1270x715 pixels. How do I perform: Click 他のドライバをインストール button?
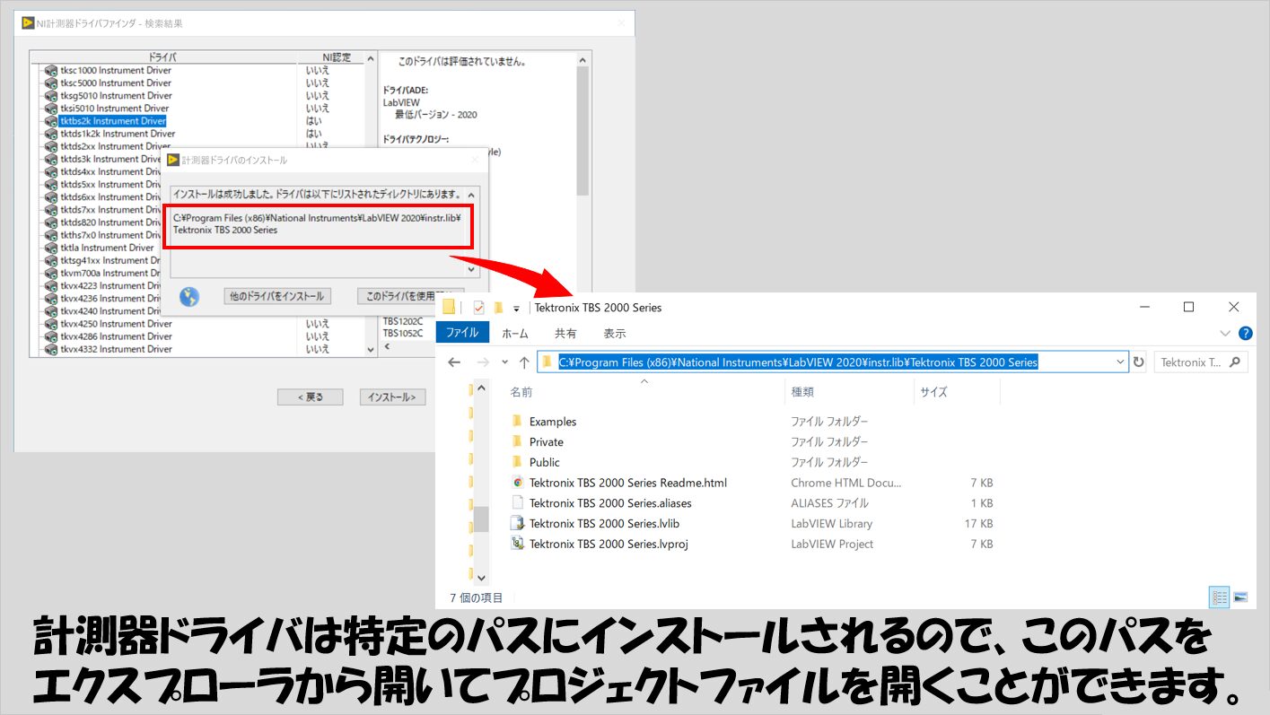(277, 296)
